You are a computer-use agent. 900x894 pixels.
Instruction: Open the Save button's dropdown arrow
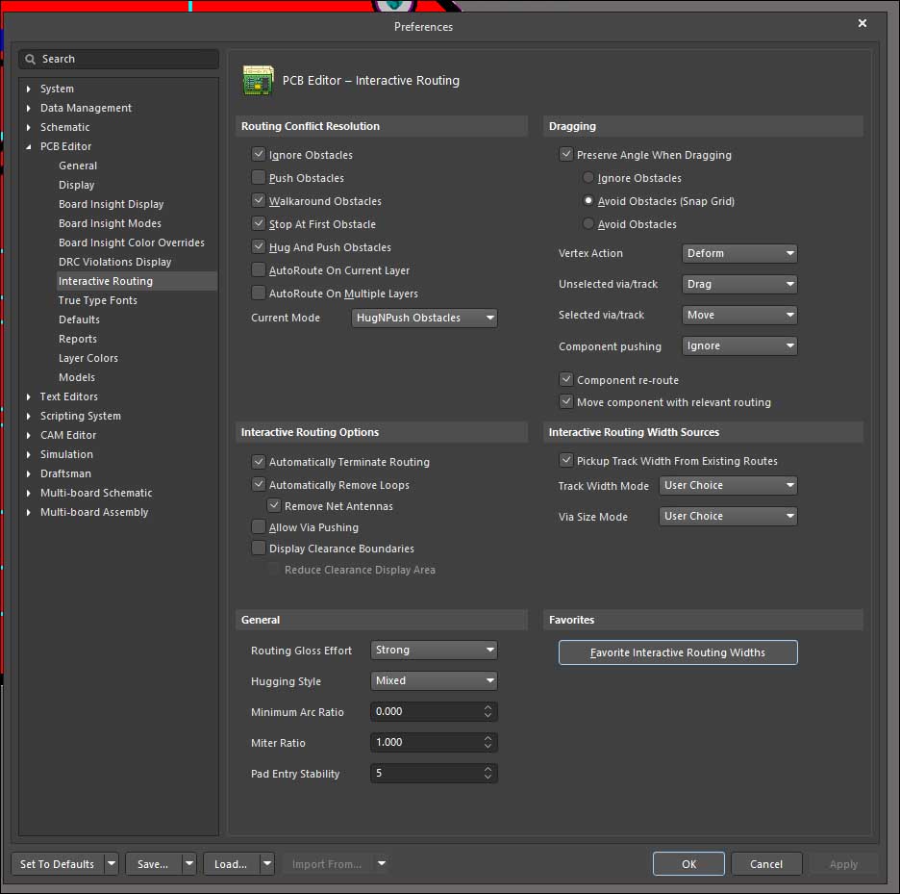pyautogui.click(x=189, y=864)
